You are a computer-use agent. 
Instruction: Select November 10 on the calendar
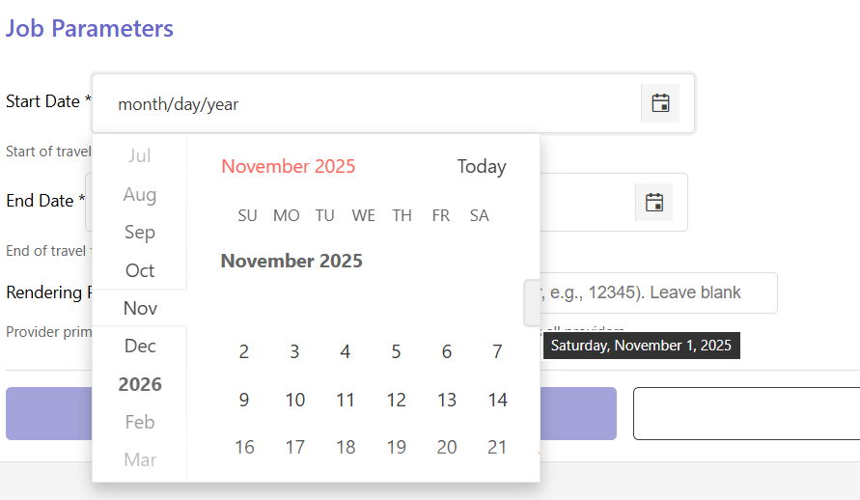point(295,400)
